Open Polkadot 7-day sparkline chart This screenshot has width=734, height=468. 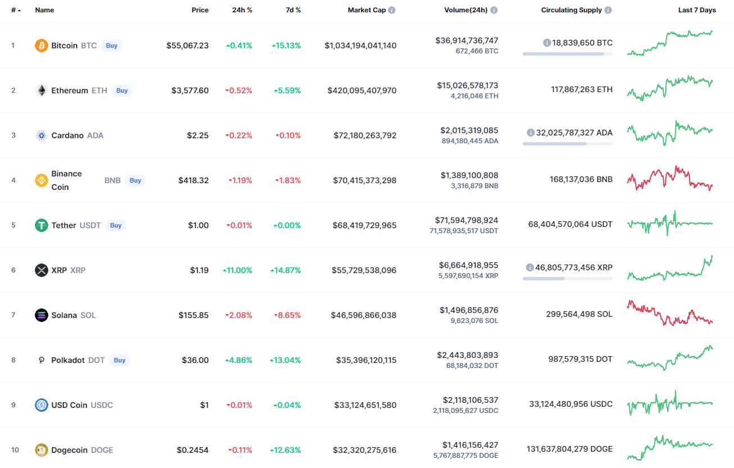click(x=670, y=358)
